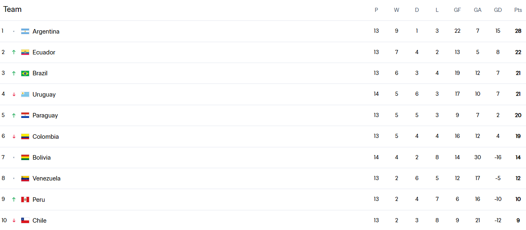Image resolution: width=526 pixels, height=230 pixels.
Task: Open the Brazil team link
Action: point(40,73)
